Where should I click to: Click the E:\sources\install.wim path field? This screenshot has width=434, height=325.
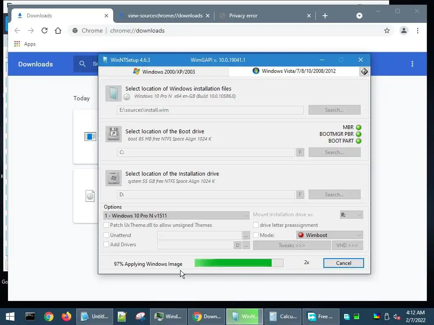[210, 110]
